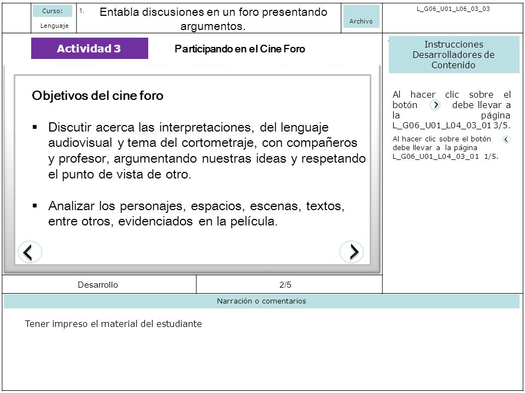Image resolution: width=525 pixels, height=393 pixels.
Task: Click the Instrucciones Desarrolladores de Contenido header
Action: tap(454, 55)
